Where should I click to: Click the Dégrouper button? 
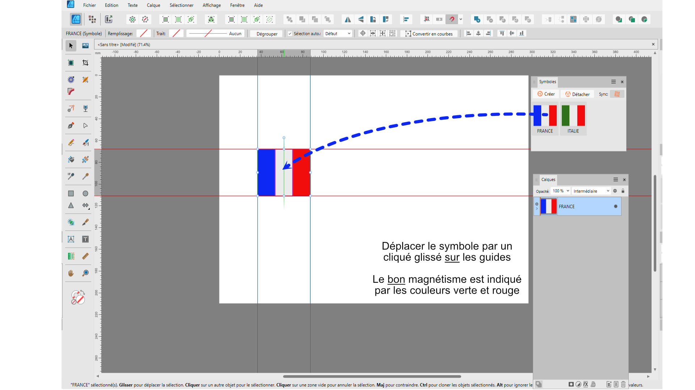tap(267, 34)
